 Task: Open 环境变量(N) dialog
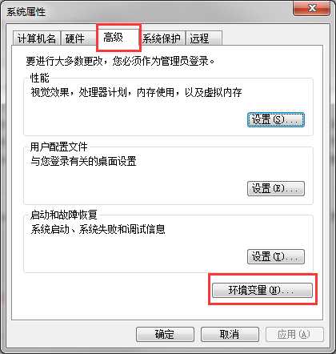pos(262,290)
